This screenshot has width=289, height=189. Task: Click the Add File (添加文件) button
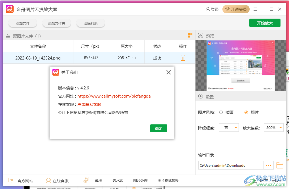(23, 23)
